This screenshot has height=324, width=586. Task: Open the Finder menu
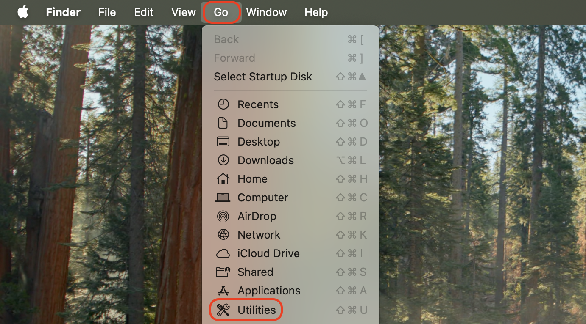[63, 12]
